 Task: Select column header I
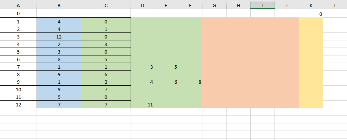coord(262,5)
